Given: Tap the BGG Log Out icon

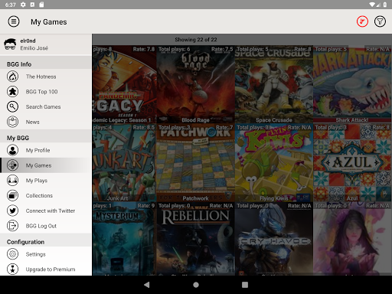Looking at the screenshot, I should [12, 226].
